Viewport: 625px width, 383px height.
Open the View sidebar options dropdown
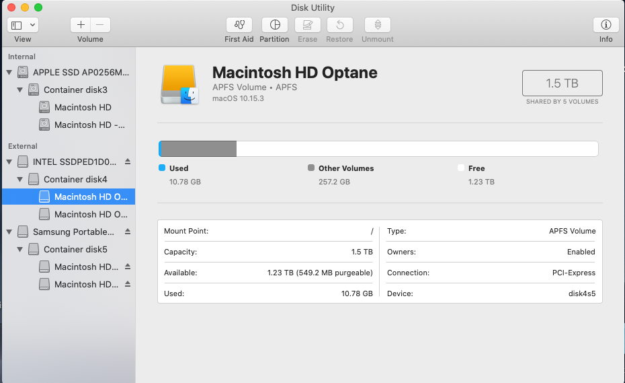point(23,25)
